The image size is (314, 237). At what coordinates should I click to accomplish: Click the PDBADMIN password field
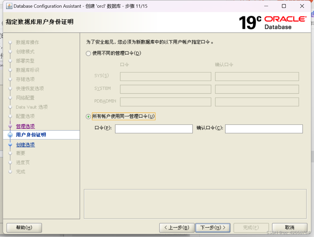165,102
